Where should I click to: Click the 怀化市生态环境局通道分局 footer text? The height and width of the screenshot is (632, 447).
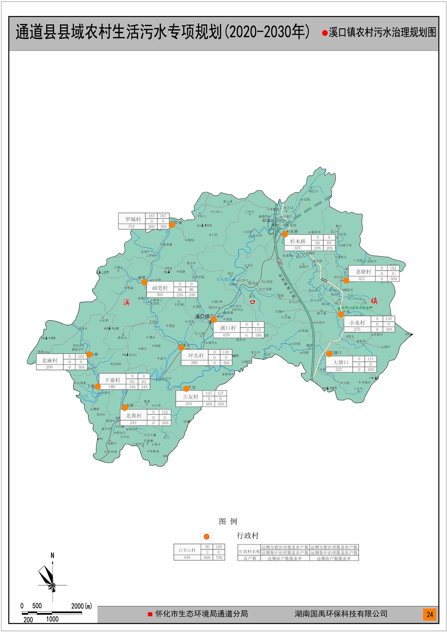click(202, 614)
